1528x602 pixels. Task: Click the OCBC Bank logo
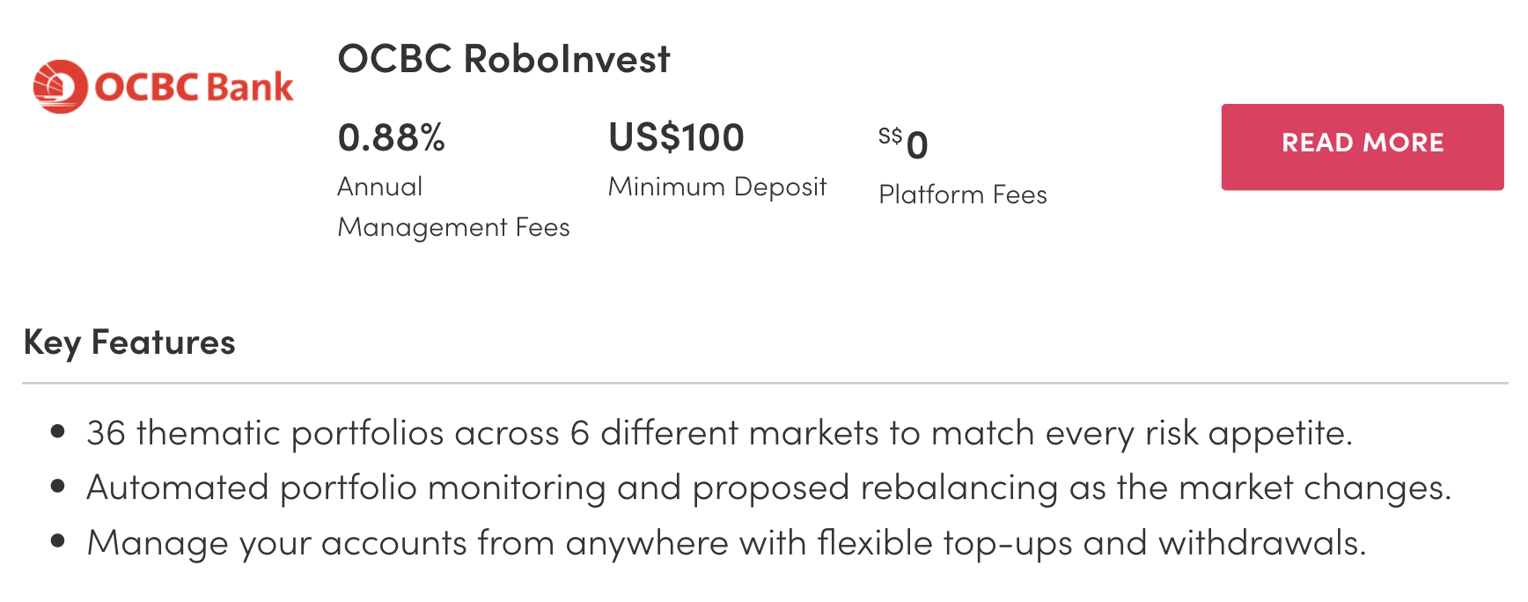tap(163, 86)
